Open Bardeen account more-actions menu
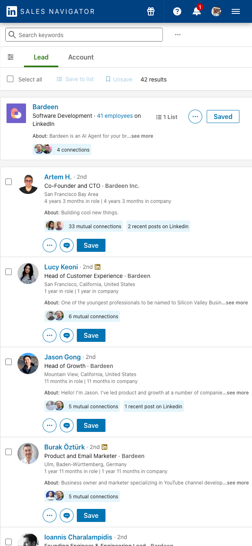252x546 pixels. 195,117
